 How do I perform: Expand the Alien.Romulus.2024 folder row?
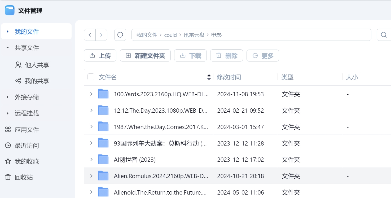(91, 176)
